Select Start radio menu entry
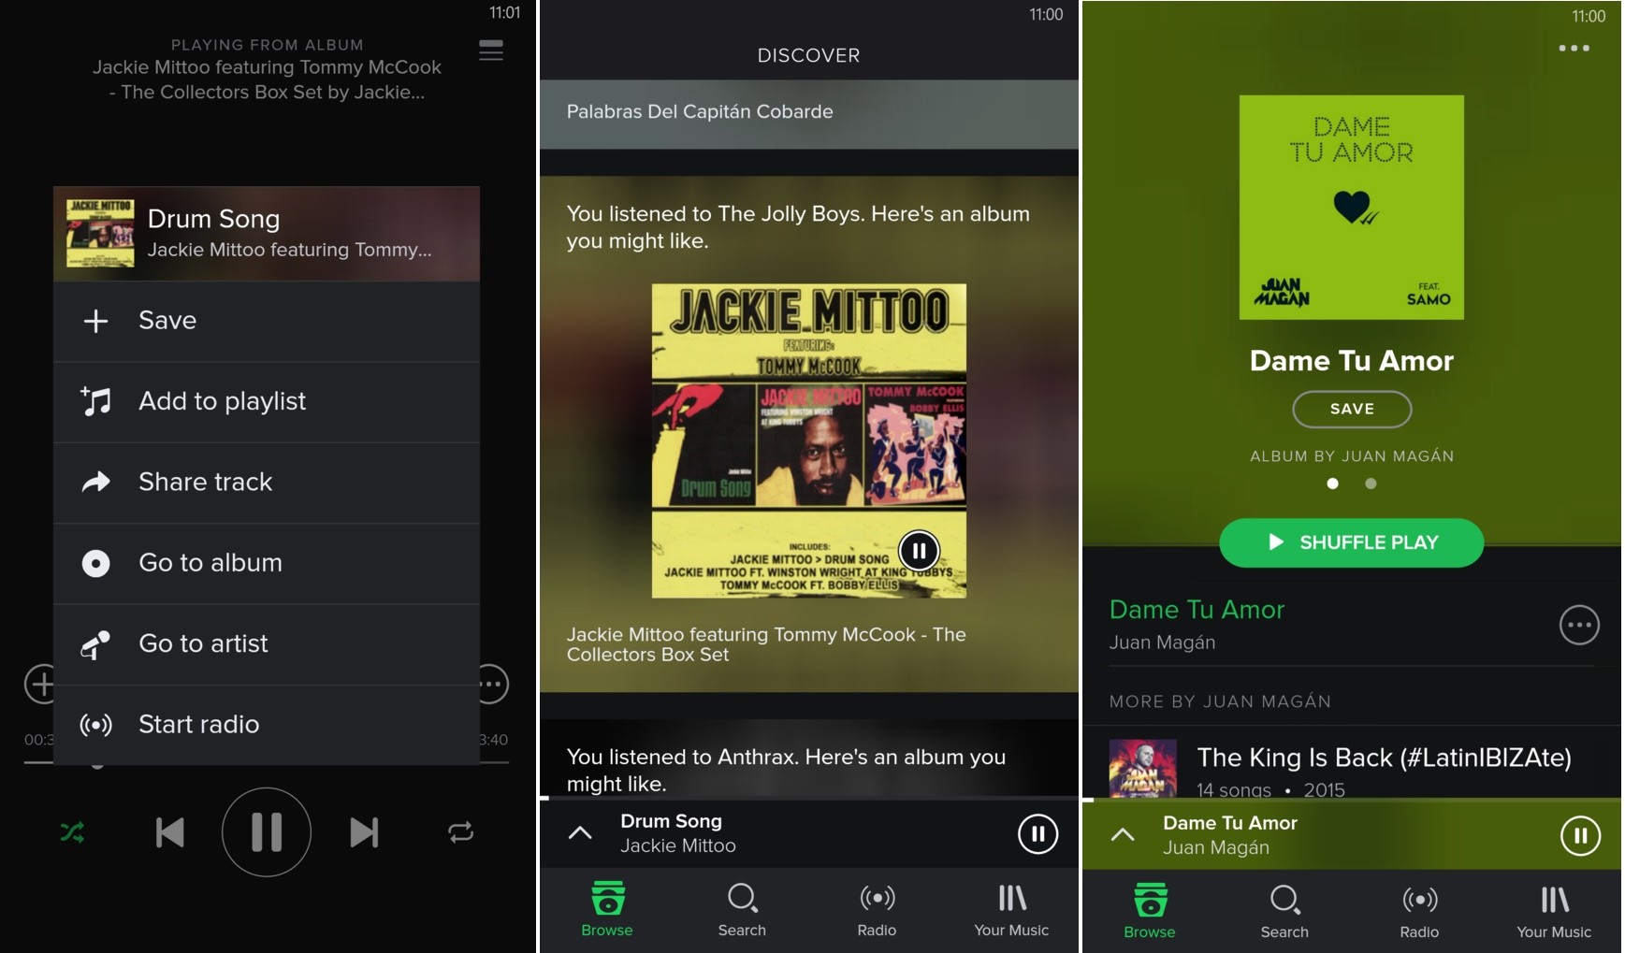 click(267, 725)
